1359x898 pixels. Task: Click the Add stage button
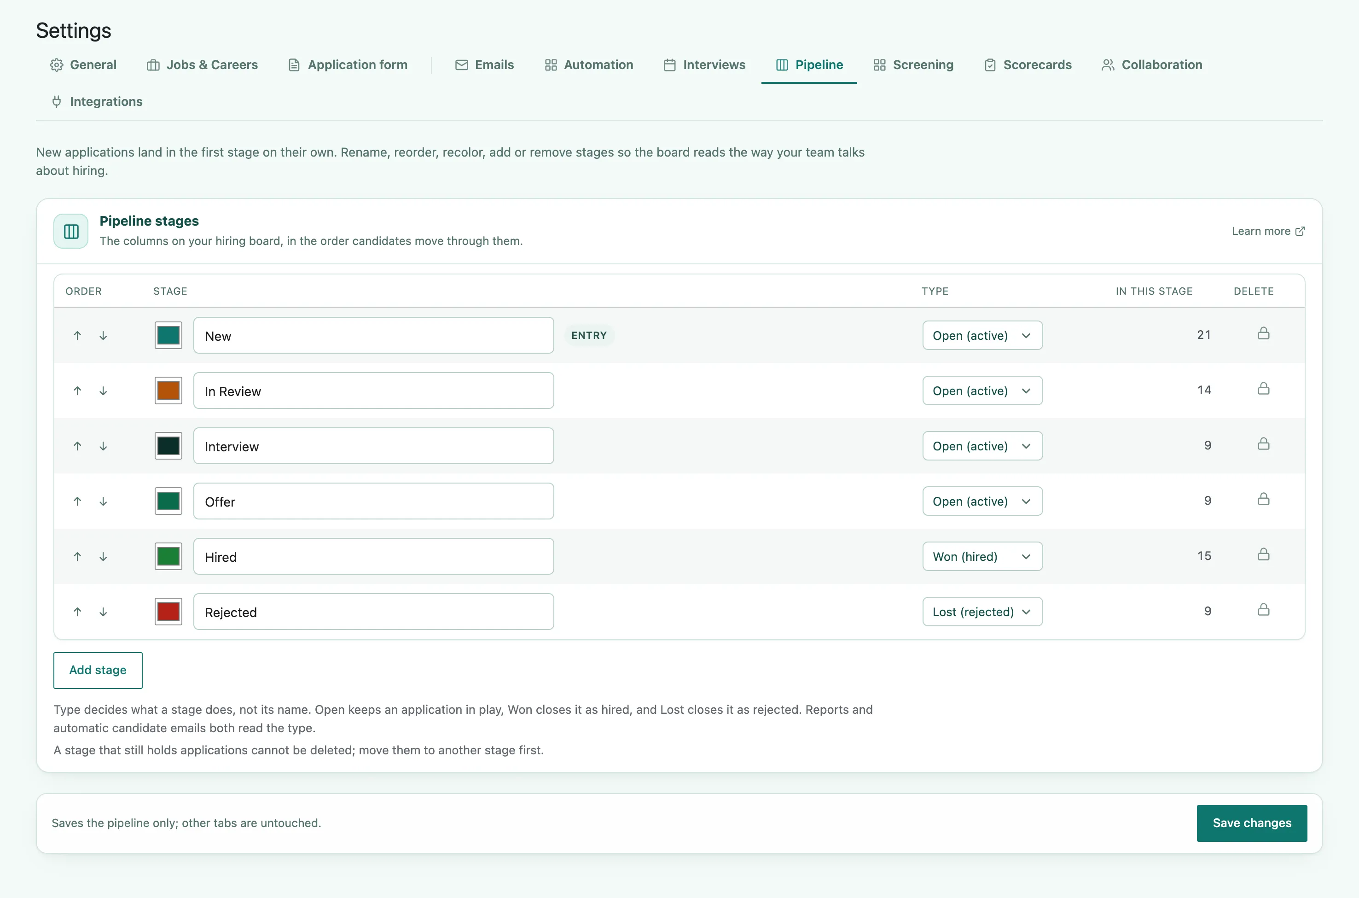click(x=98, y=670)
